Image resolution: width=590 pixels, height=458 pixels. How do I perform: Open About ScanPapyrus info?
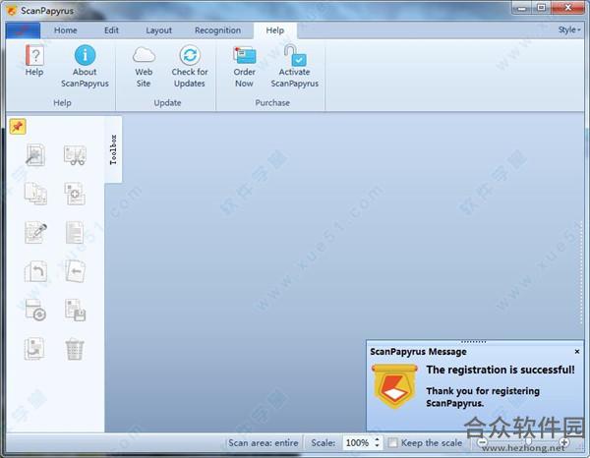point(85,67)
